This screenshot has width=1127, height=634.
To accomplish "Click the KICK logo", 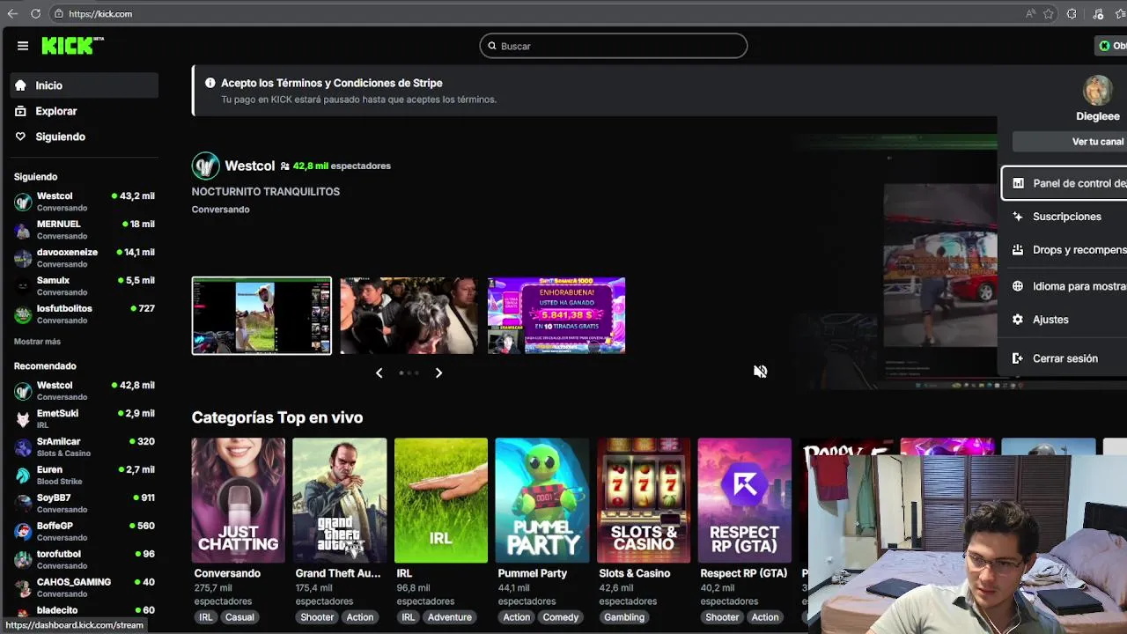I will click(72, 46).
